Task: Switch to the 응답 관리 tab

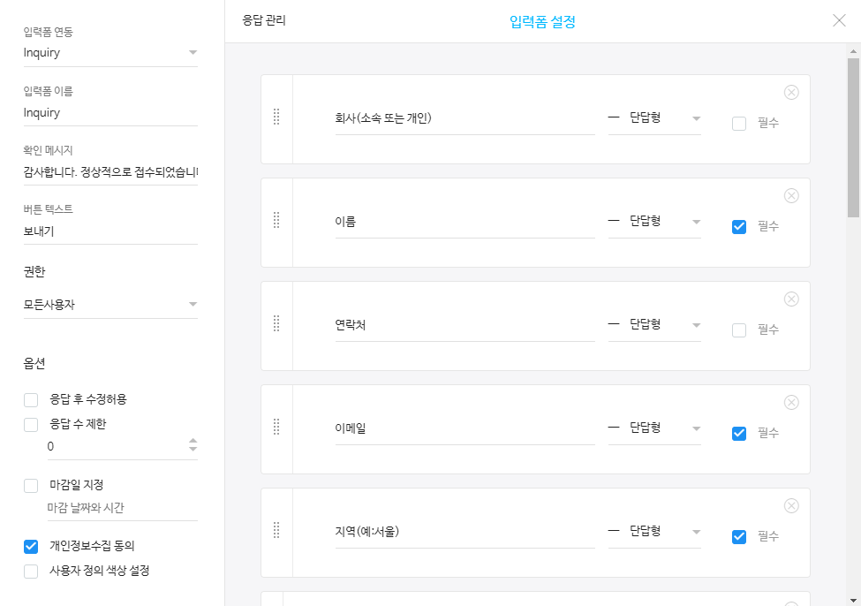Action: (264, 21)
